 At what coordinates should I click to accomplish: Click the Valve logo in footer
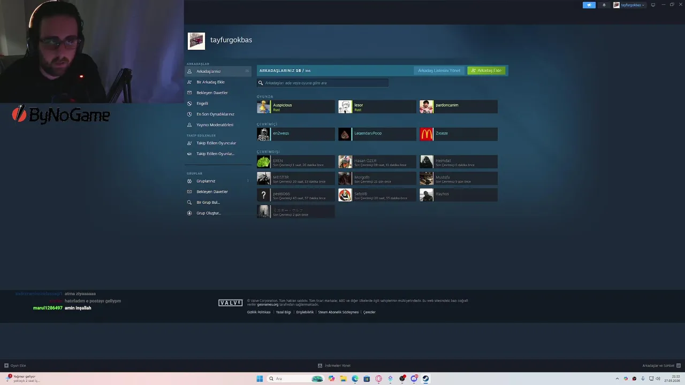pyautogui.click(x=231, y=303)
